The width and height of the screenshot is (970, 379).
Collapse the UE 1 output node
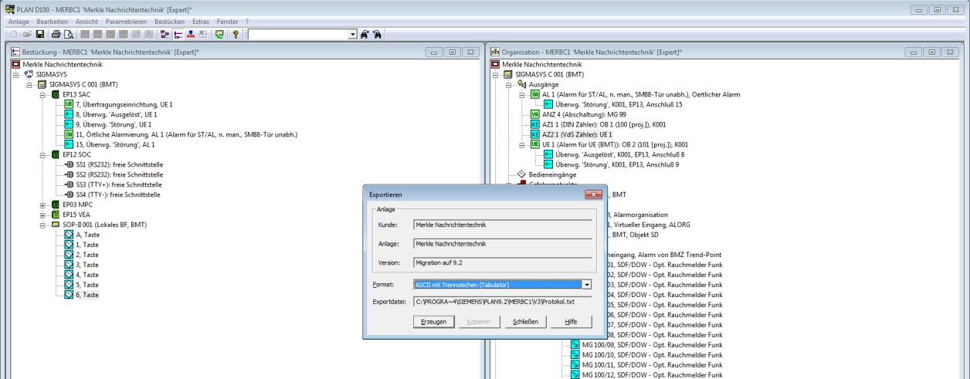pos(524,144)
